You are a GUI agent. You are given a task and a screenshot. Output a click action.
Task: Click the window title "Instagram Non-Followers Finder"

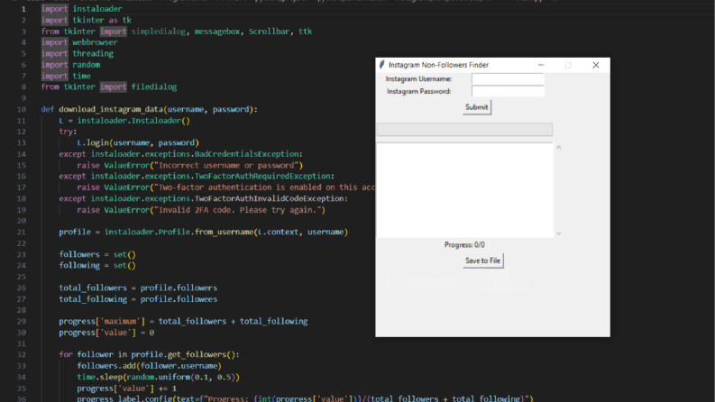coord(439,65)
